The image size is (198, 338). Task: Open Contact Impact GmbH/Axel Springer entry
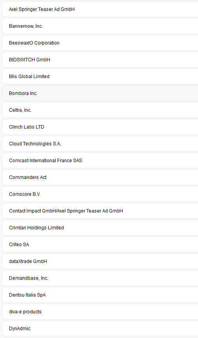(x=100, y=211)
